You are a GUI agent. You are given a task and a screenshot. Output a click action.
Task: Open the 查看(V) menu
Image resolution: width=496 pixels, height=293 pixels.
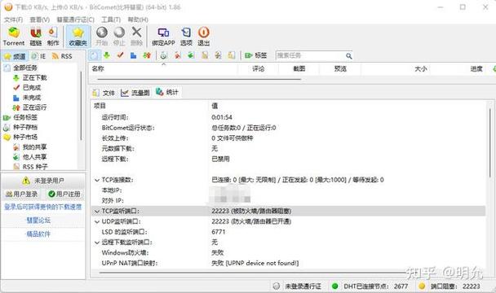coord(39,20)
